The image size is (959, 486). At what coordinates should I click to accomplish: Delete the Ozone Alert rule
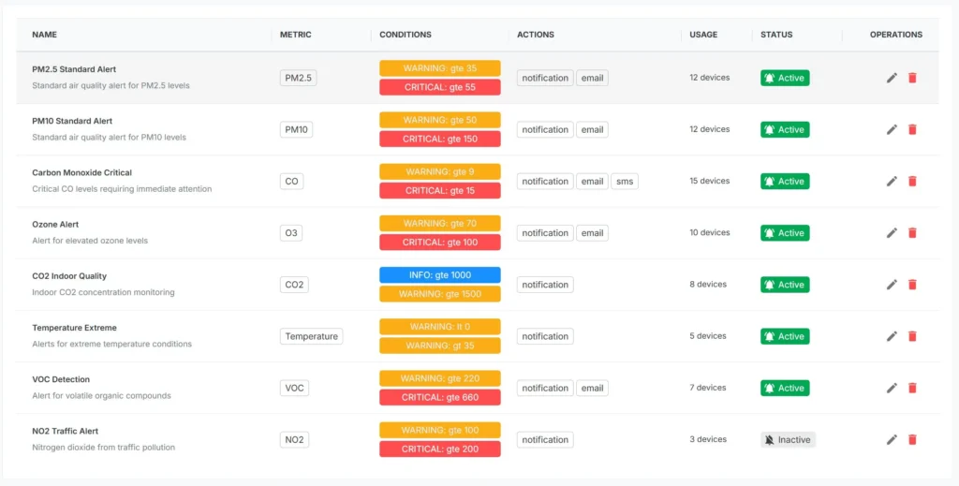[x=912, y=233]
